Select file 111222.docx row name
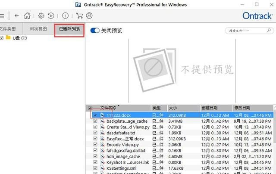The width and height of the screenshot is (276, 174). (x=119, y=115)
